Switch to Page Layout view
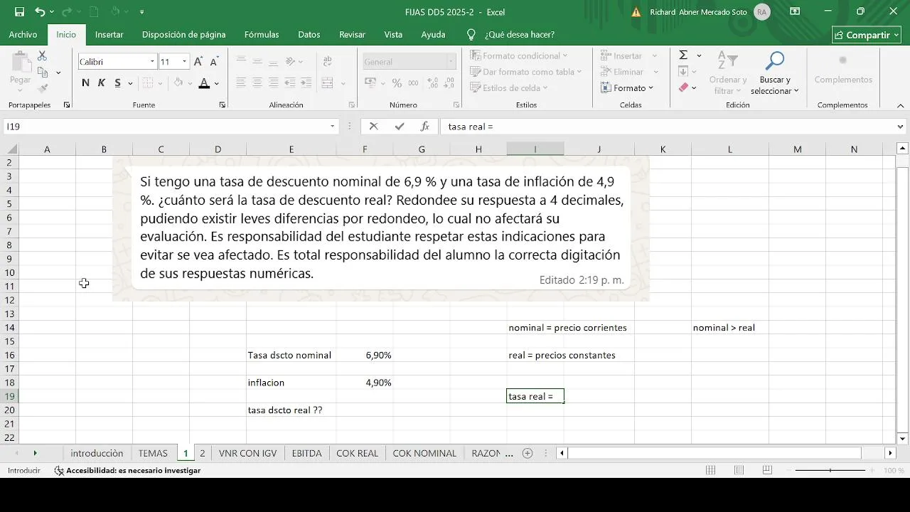 (739, 470)
